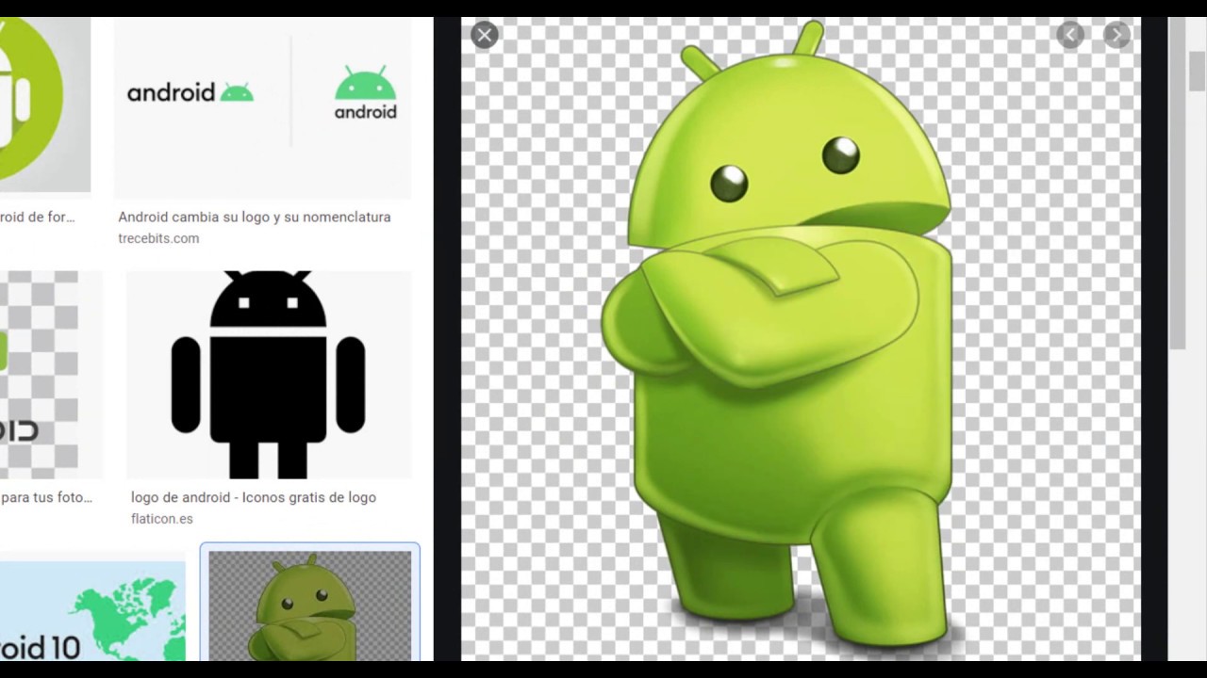The width and height of the screenshot is (1207, 678).
Task: Visit the flaticon.es source link
Action: [x=162, y=519]
